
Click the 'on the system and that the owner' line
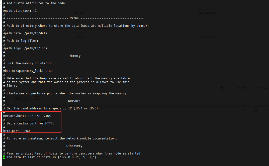click(66, 82)
